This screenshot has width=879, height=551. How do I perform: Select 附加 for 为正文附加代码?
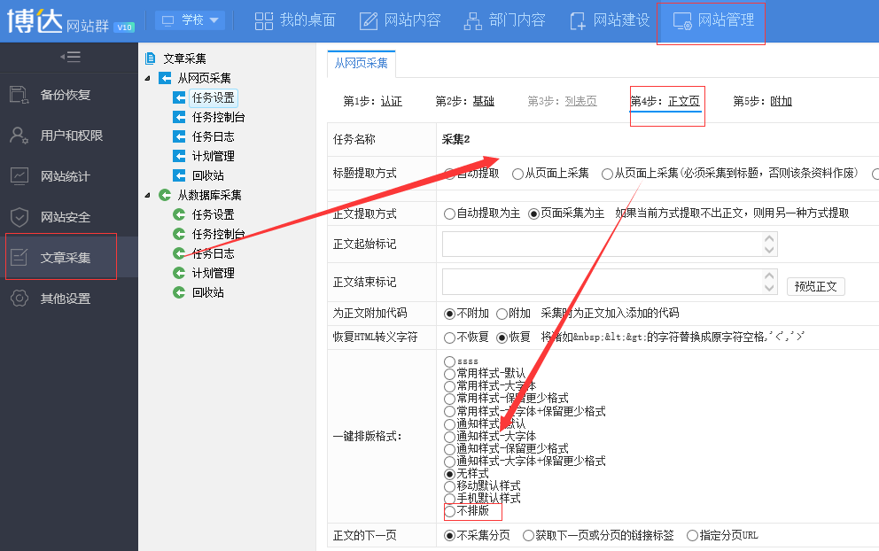[502, 313]
